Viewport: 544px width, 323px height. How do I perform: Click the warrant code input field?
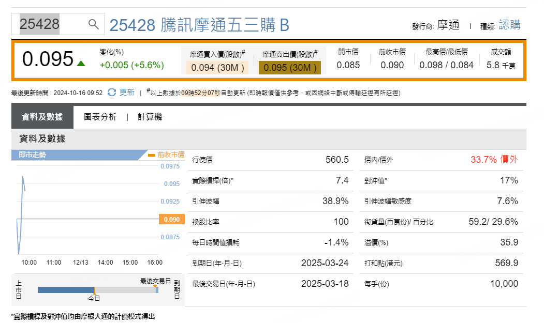52,24
